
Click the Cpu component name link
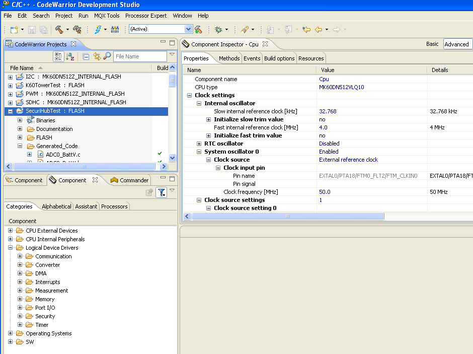click(324, 79)
